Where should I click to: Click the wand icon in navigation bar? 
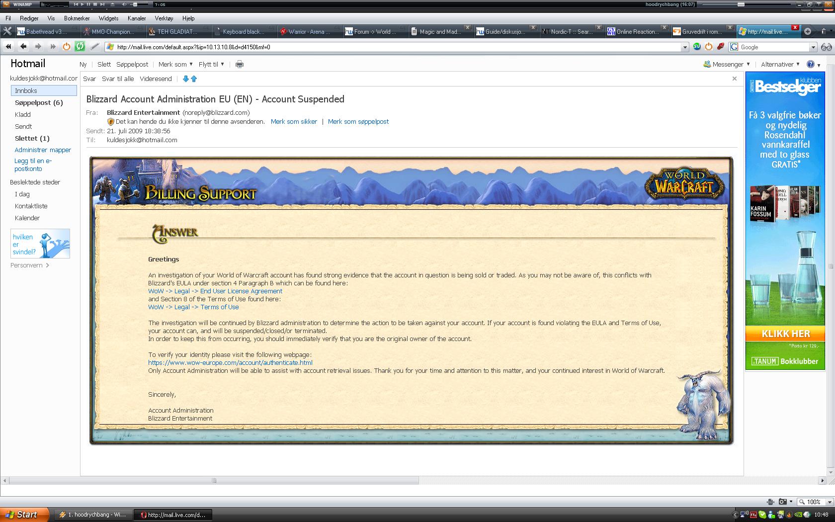(95, 47)
